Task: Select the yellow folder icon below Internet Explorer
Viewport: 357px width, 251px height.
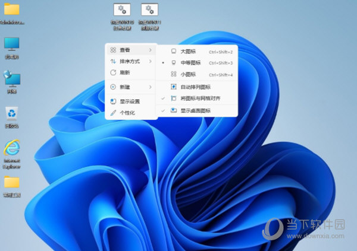Action: pos(12,186)
